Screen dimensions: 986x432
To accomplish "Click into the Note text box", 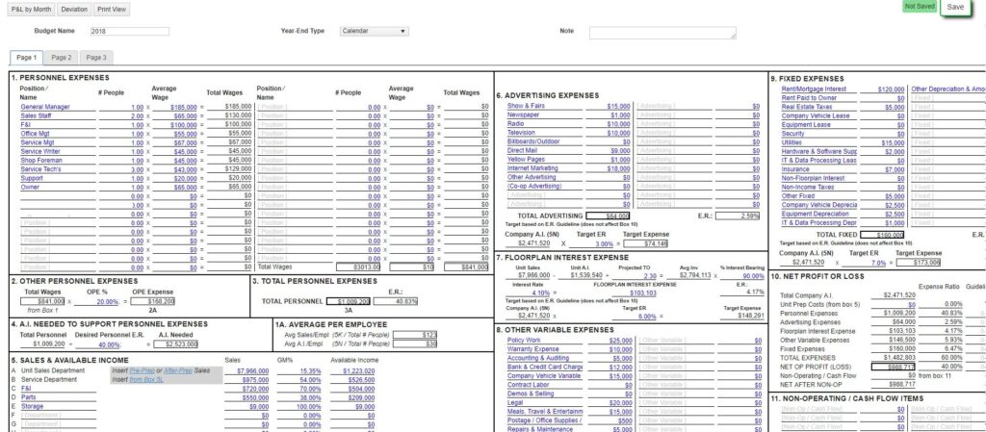I will pyautogui.click(x=662, y=33).
